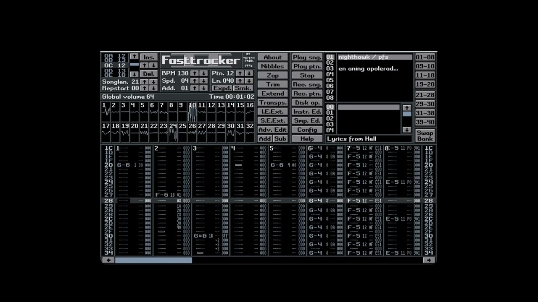The image size is (538, 302).
Task: Switch to instrument bank 09-10
Action: (425, 66)
